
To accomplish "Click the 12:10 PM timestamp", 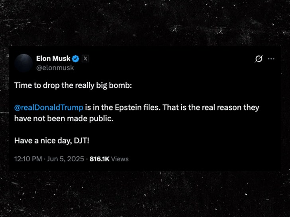I will tap(28, 159).
